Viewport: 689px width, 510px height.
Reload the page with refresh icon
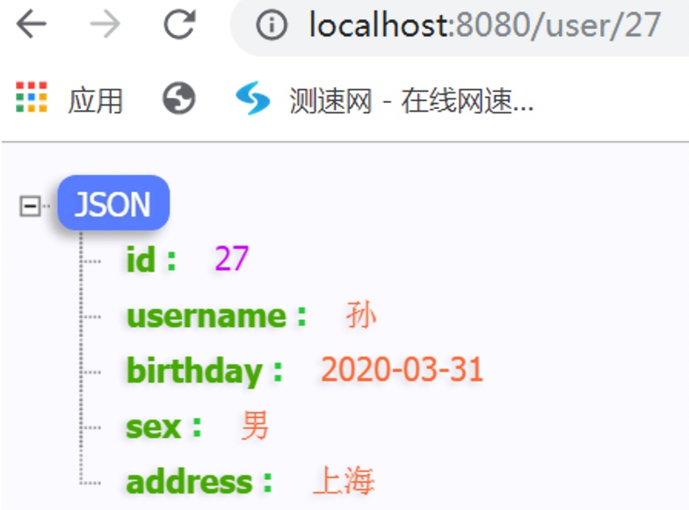point(179,25)
